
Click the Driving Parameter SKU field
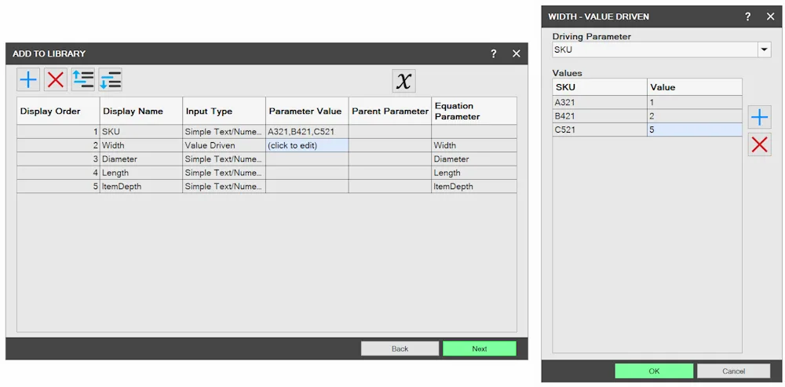coord(655,49)
